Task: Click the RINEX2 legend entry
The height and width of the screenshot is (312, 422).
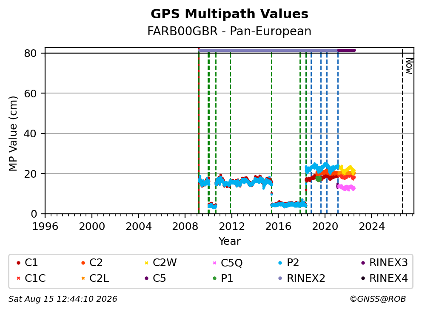Action: [x=302, y=278]
